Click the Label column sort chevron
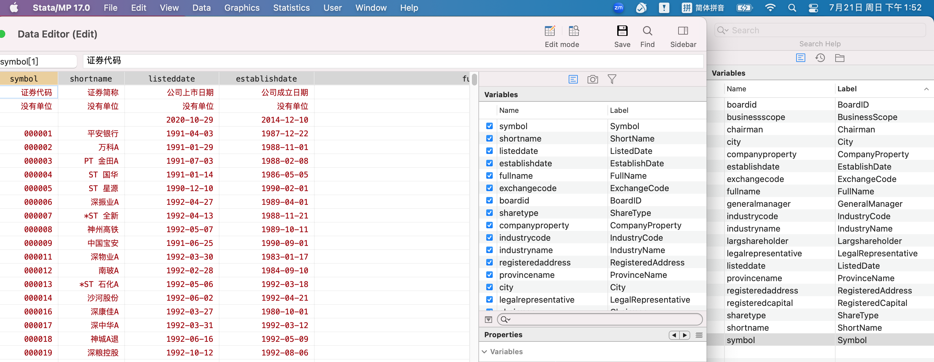This screenshot has width=934, height=362. (926, 89)
